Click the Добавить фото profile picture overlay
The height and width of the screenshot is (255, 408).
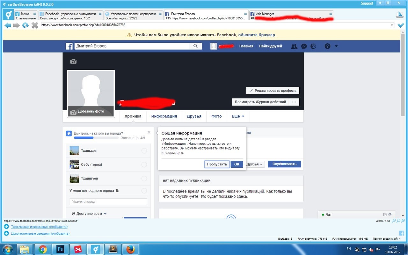tap(91, 112)
